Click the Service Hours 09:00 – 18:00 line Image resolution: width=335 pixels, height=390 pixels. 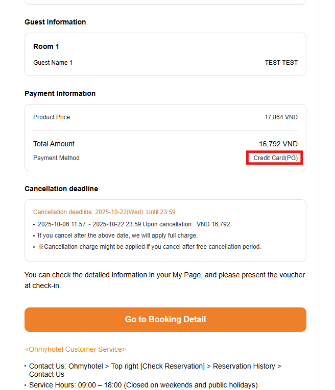[143, 385]
